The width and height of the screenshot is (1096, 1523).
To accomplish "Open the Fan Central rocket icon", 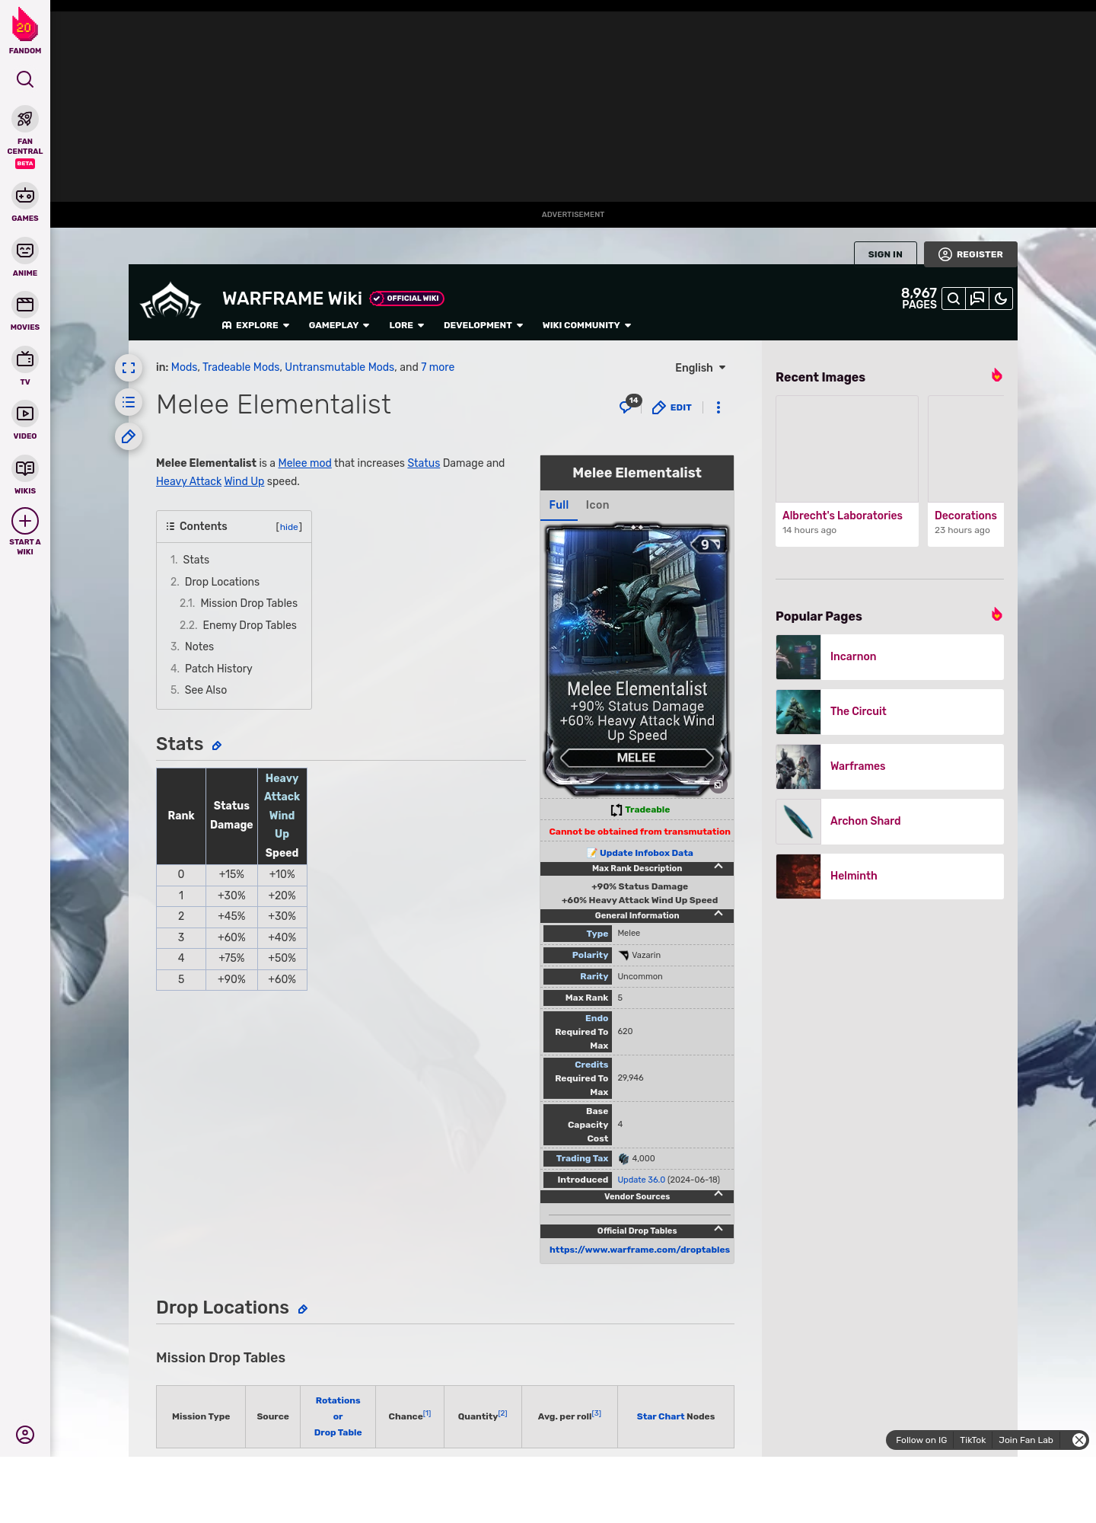I will [25, 119].
